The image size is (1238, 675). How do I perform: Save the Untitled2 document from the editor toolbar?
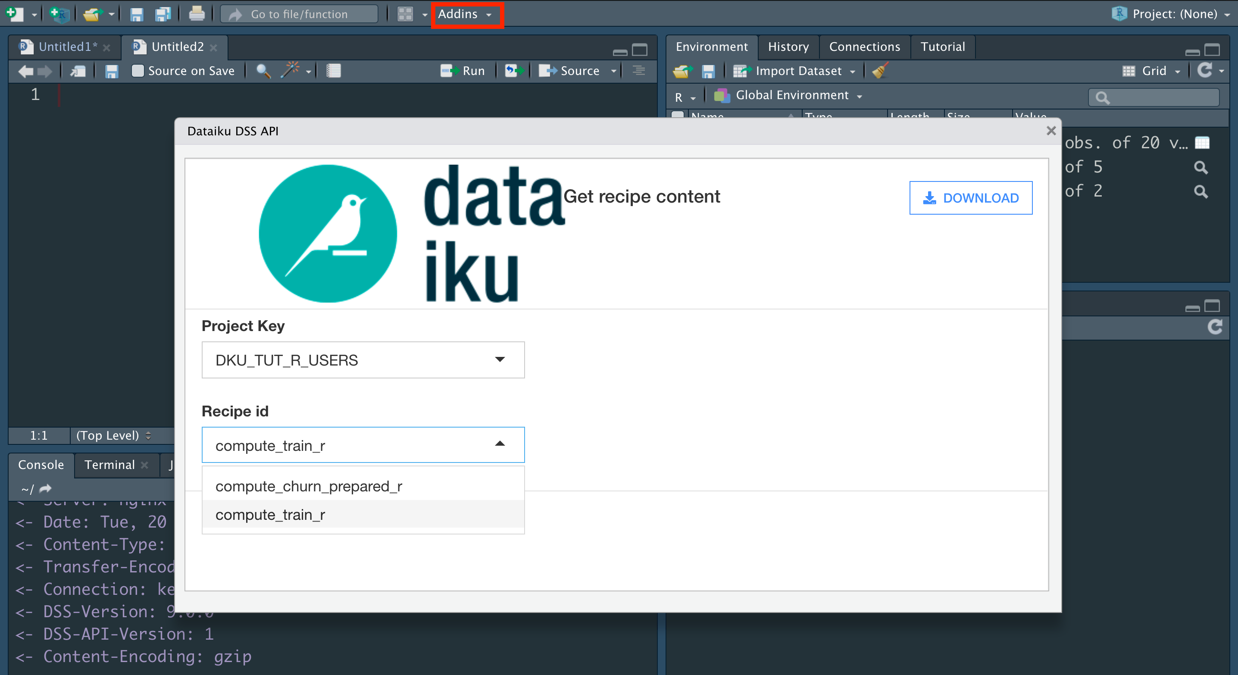pyautogui.click(x=112, y=71)
